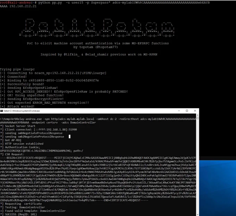
Task: Click the 'Trying pipe lsarpc' line
Action: [x=17, y=69]
